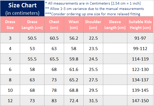Viewport: 154px width, 106px height.
Task: Click shoulder value 25.5 cell
Action: (93, 69)
